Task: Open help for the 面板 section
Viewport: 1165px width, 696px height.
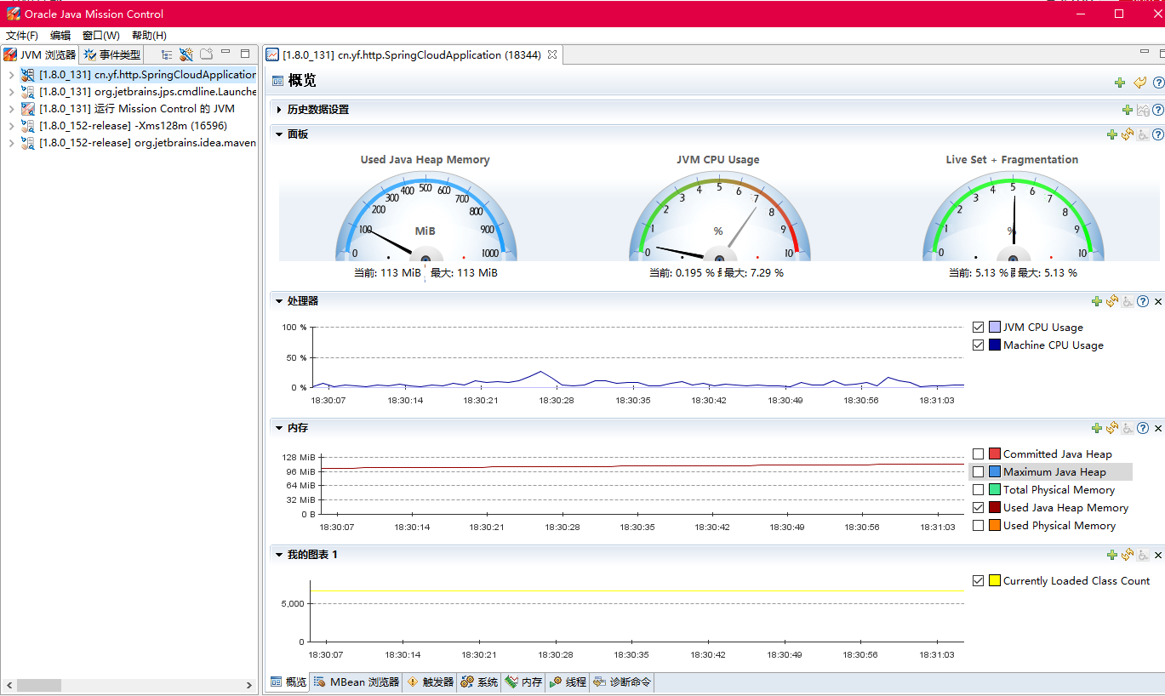Action: coord(1157,134)
